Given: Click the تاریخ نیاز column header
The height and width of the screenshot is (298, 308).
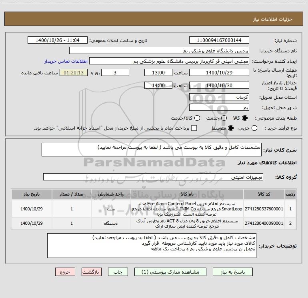Looking at the screenshot, I should click(32, 194).
